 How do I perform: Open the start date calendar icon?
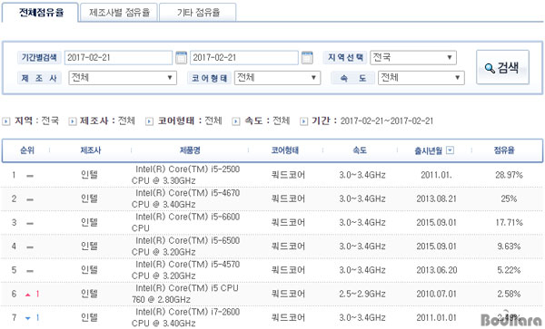point(181,57)
